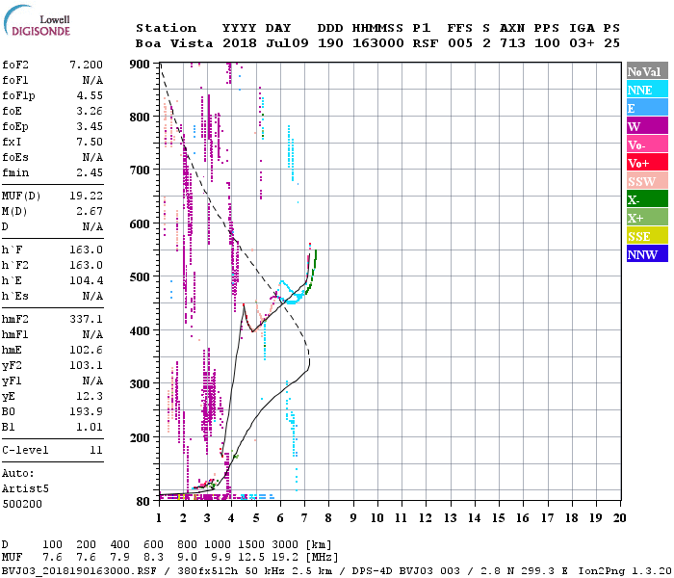The image size is (674, 578).
Task: Click the B1 value 1.01
Action: pos(90,427)
